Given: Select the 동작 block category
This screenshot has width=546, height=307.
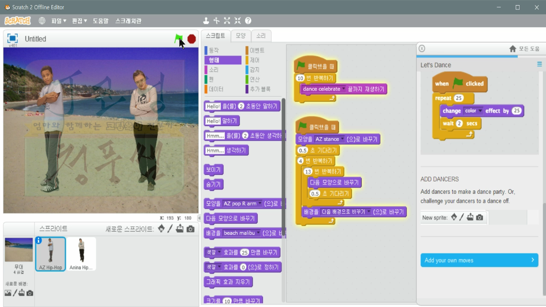Looking at the screenshot, I should (222, 50).
